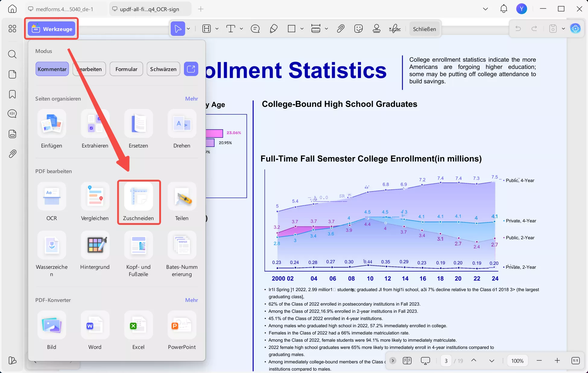Open the signature tool in toolbar
The width and height of the screenshot is (588, 373).
click(x=394, y=29)
